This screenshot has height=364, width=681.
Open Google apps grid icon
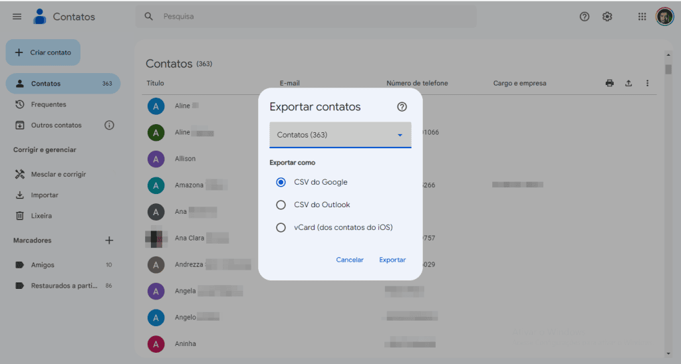[x=642, y=17]
